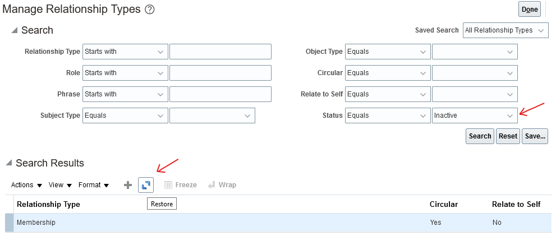Open the Saved Search dropdown
Viewport: 556px width, 245px height.
click(505, 30)
